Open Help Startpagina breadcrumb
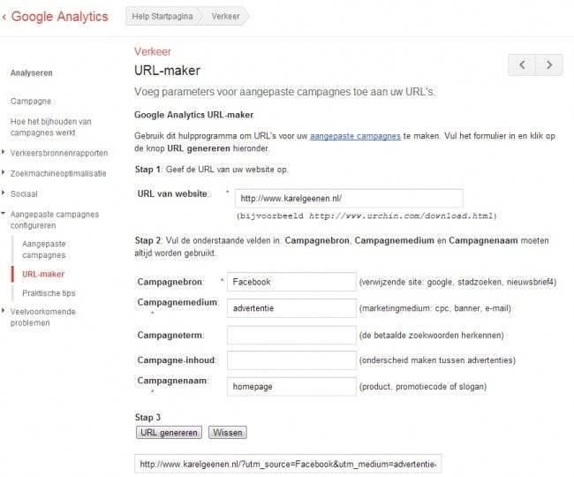Image resolution: width=574 pixels, height=477 pixels. click(162, 16)
